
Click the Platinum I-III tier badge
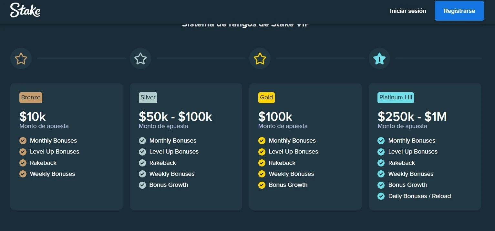click(396, 97)
